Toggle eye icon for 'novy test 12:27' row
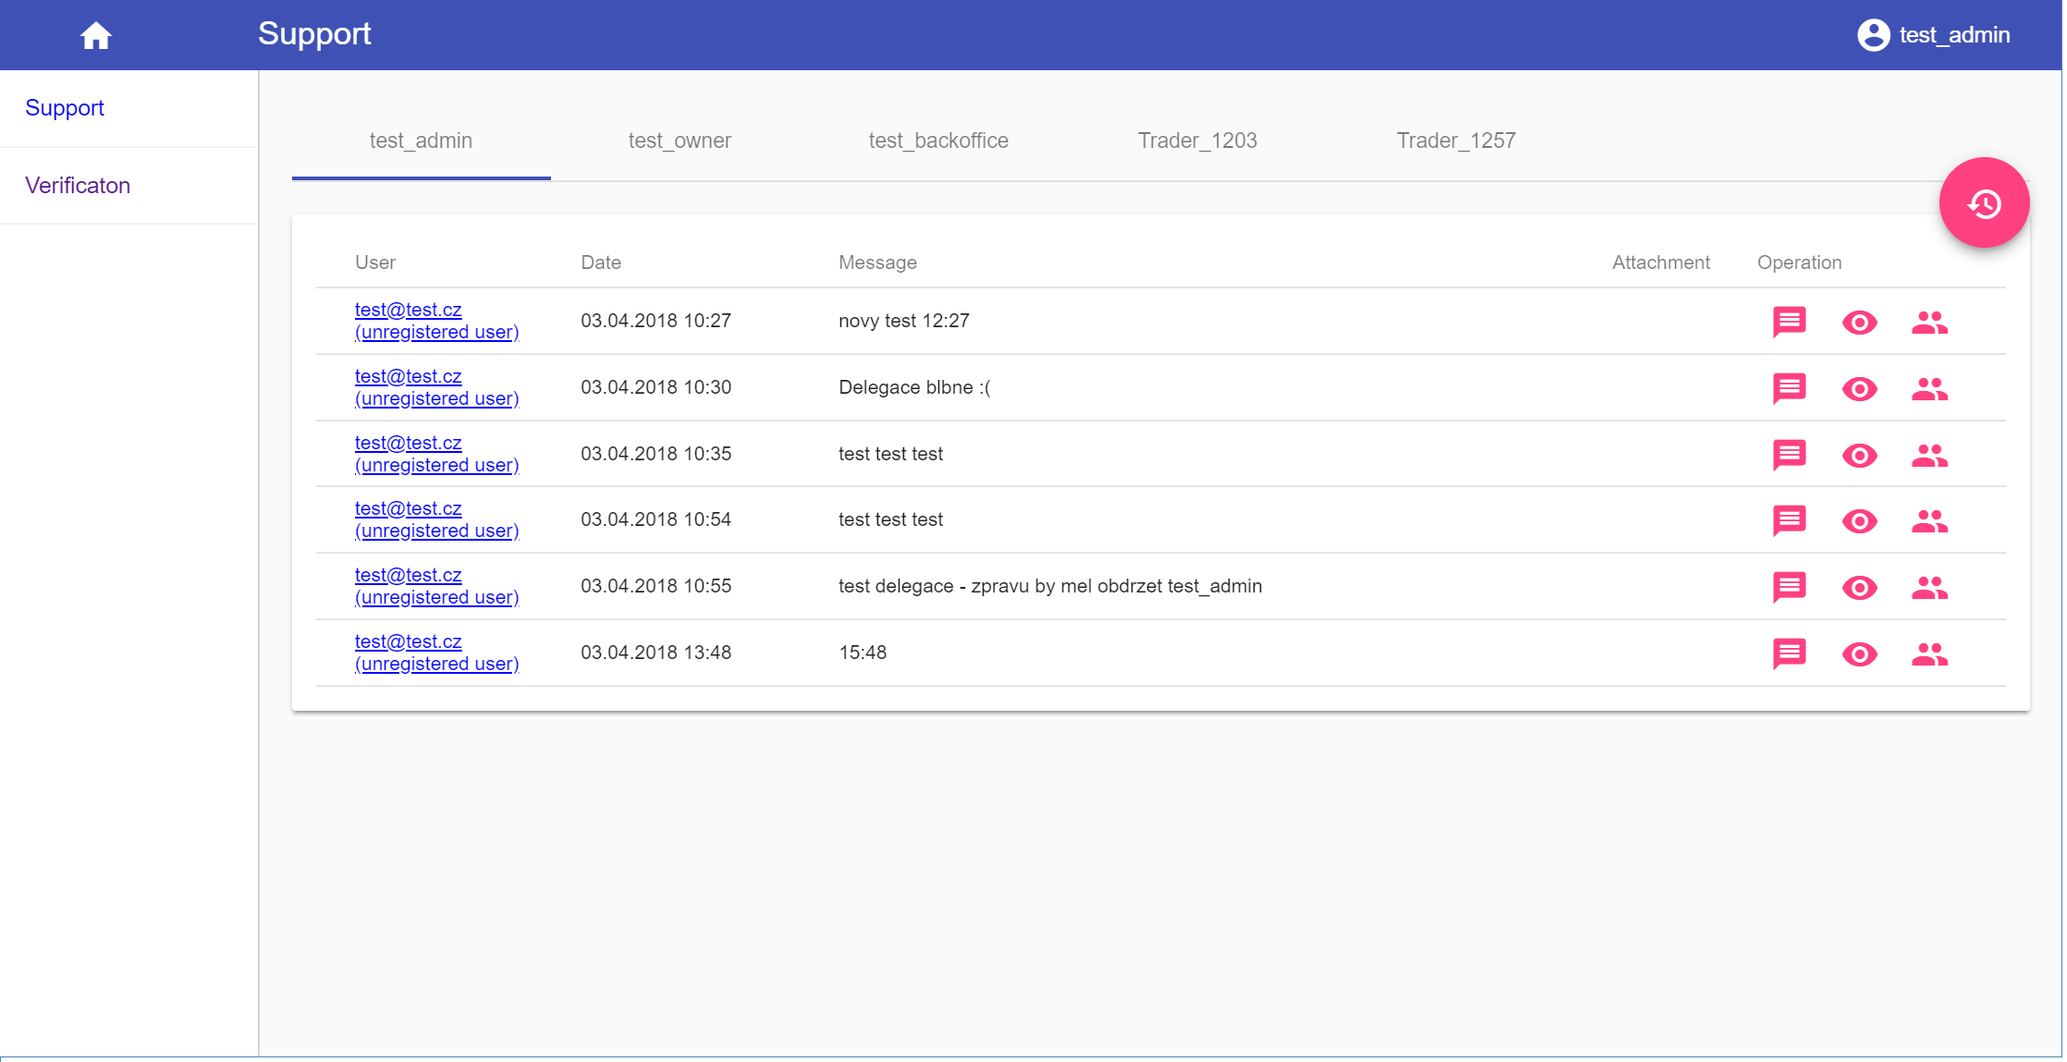 (1859, 322)
